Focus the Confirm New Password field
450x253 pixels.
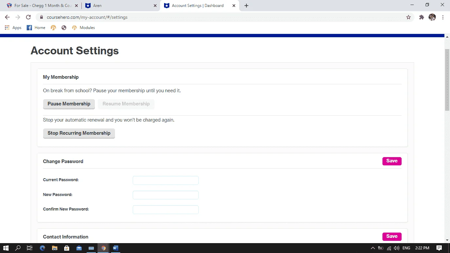coord(166,210)
